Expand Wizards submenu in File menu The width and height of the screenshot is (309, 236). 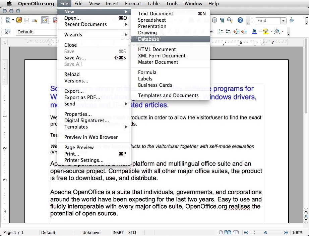tap(94, 35)
